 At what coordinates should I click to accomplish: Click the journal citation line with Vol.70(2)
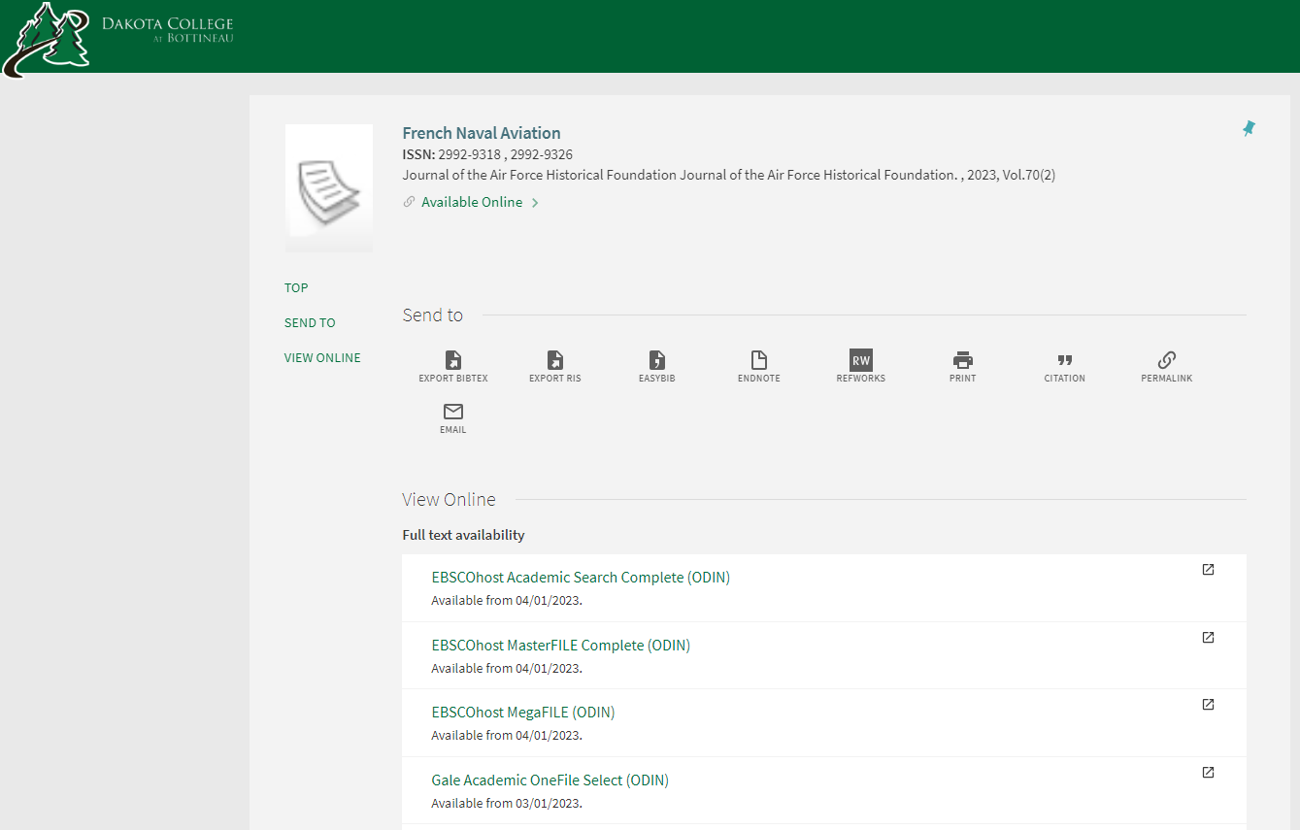point(729,175)
